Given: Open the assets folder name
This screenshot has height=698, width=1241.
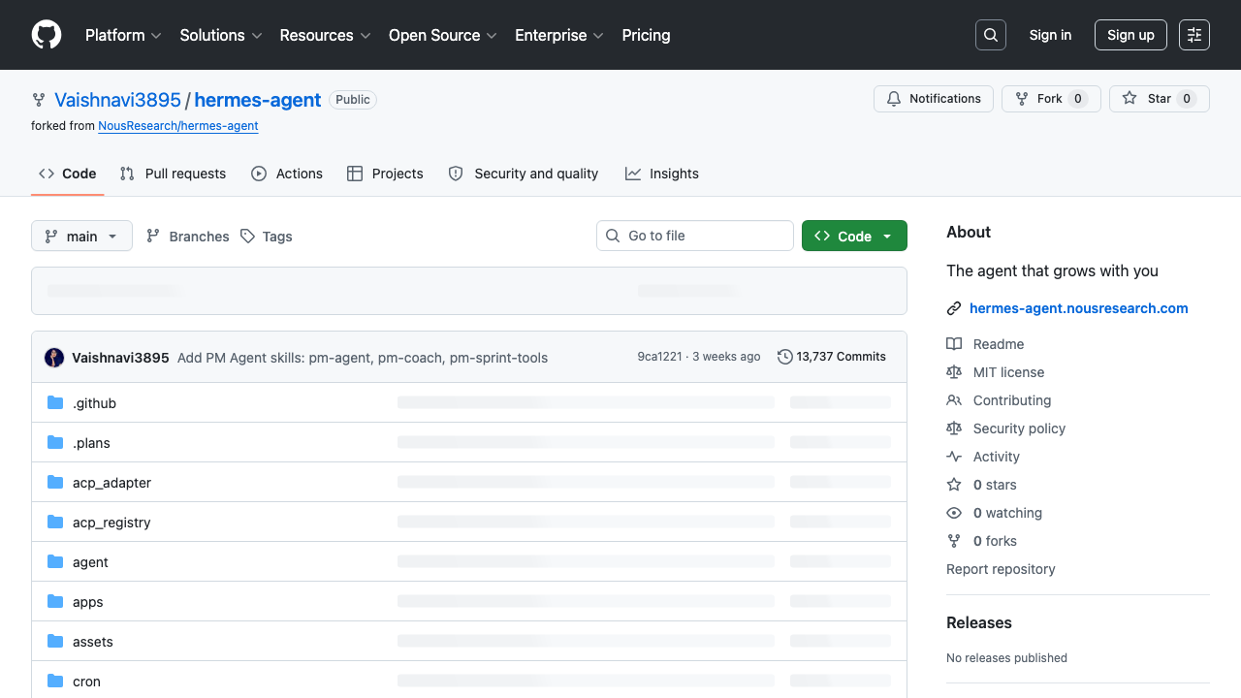Looking at the screenshot, I should (93, 642).
